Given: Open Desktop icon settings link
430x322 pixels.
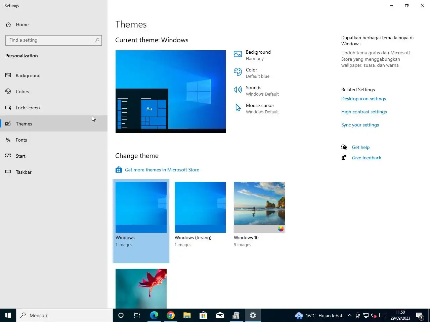Looking at the screenshot, I should click(363, 99).
